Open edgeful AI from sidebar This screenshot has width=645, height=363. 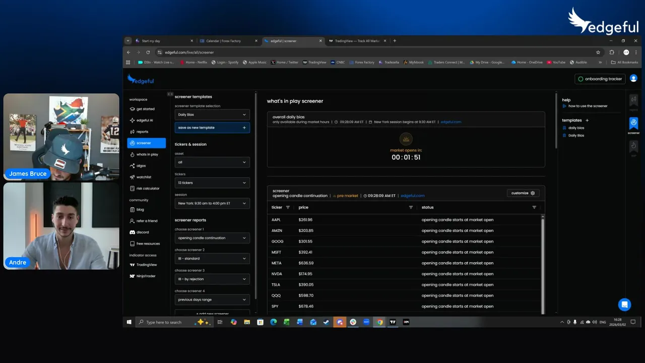point(144,120)
